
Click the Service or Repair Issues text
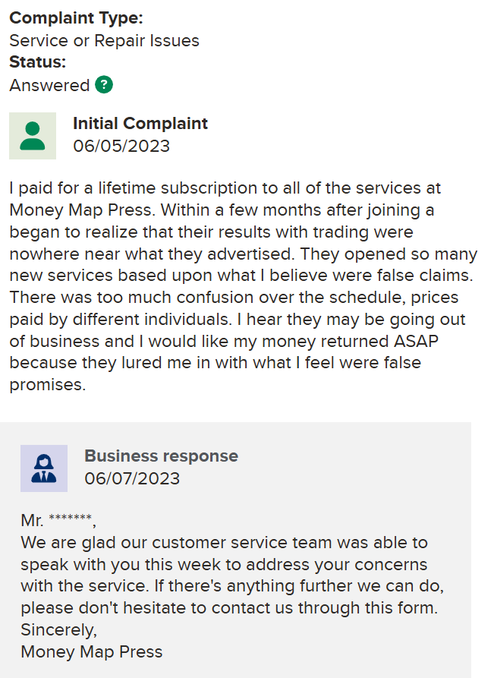[104, 40]
